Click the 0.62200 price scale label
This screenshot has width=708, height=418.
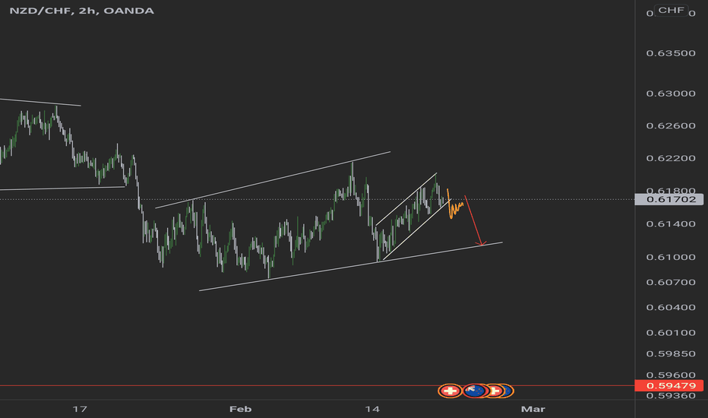(x=671, y=158)
